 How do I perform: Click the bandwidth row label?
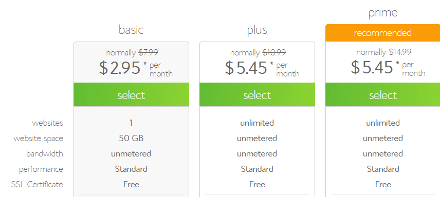click(x=45, y=153)
